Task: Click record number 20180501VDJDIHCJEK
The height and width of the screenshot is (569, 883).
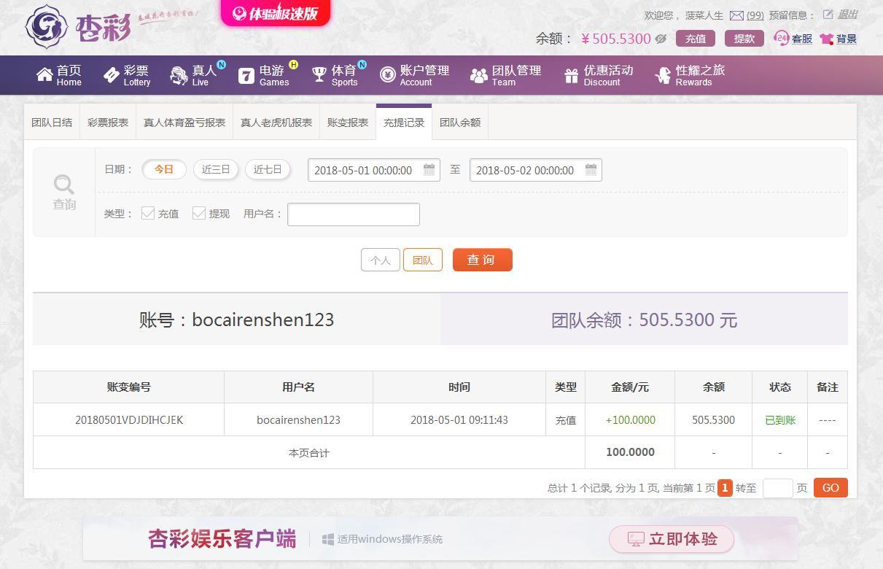Action: pos(129,420)
